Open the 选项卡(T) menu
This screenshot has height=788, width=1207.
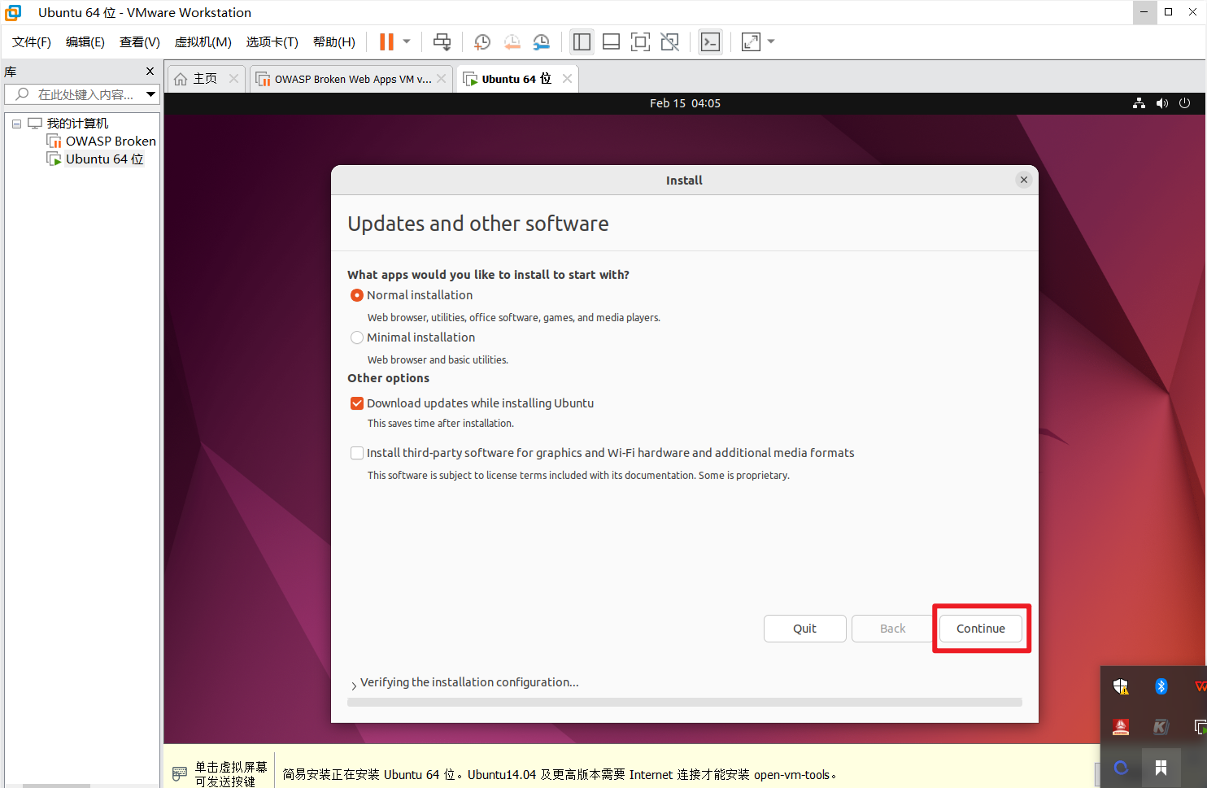point(272,41)
